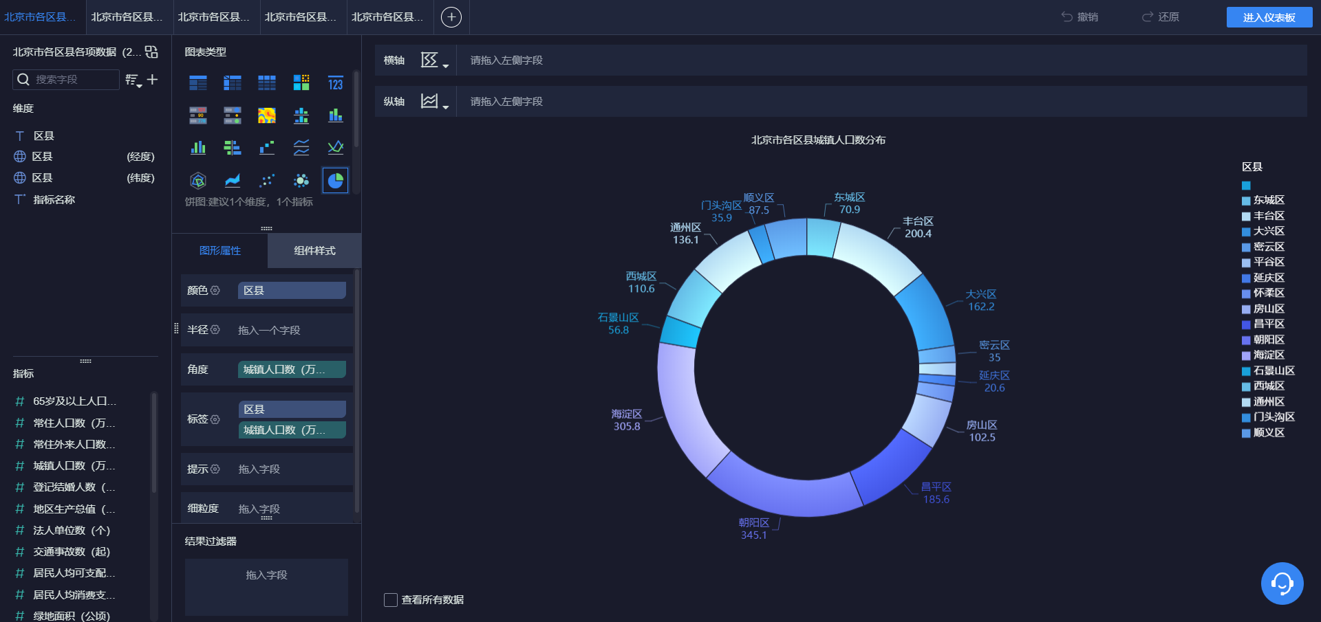Click 昌平区 legend color square
This screenshot has width=1321, height=622.
pyautogui.click(x=1246, y=324)
